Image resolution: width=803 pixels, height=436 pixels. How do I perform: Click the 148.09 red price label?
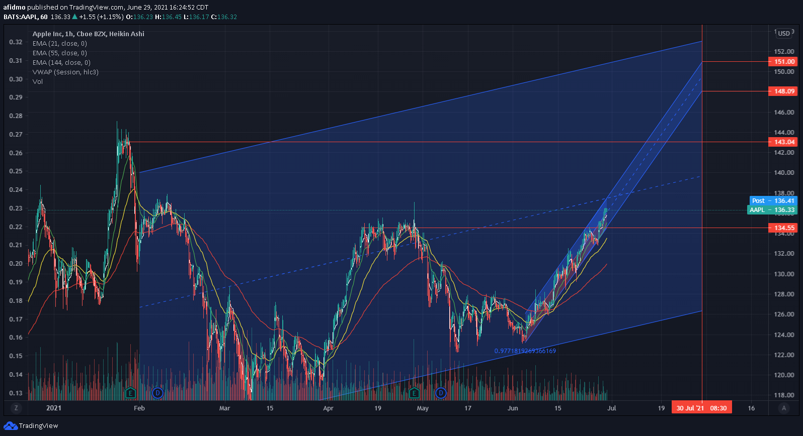783,91
